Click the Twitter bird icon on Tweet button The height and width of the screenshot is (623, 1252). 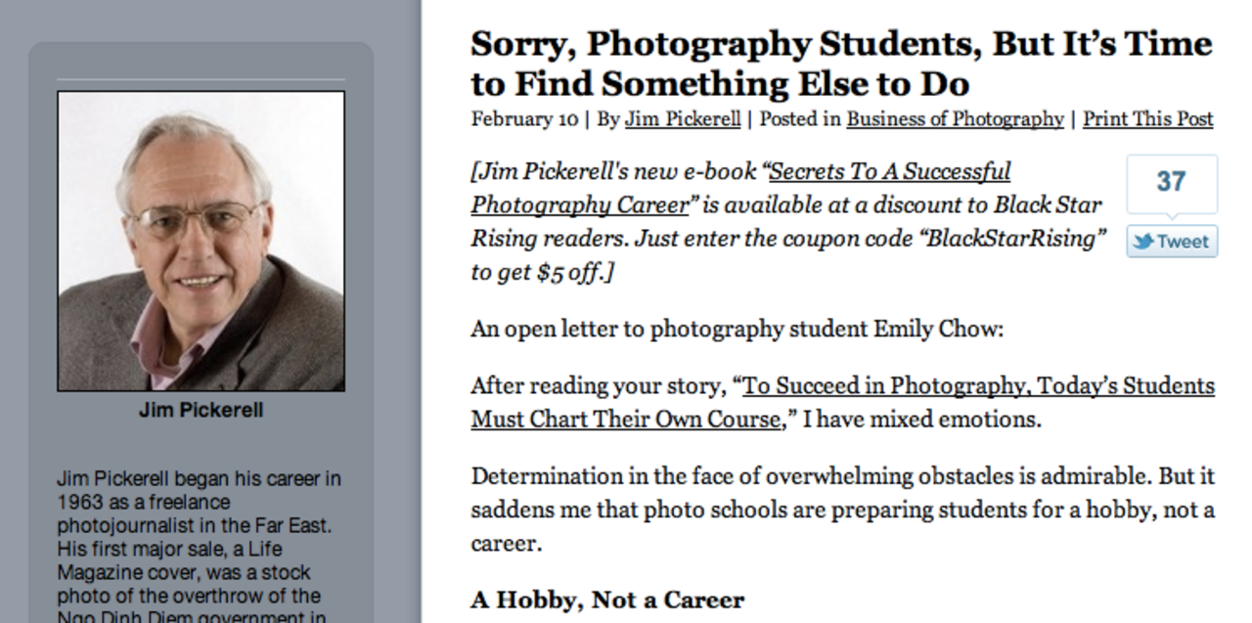(x=1142, y=243)
